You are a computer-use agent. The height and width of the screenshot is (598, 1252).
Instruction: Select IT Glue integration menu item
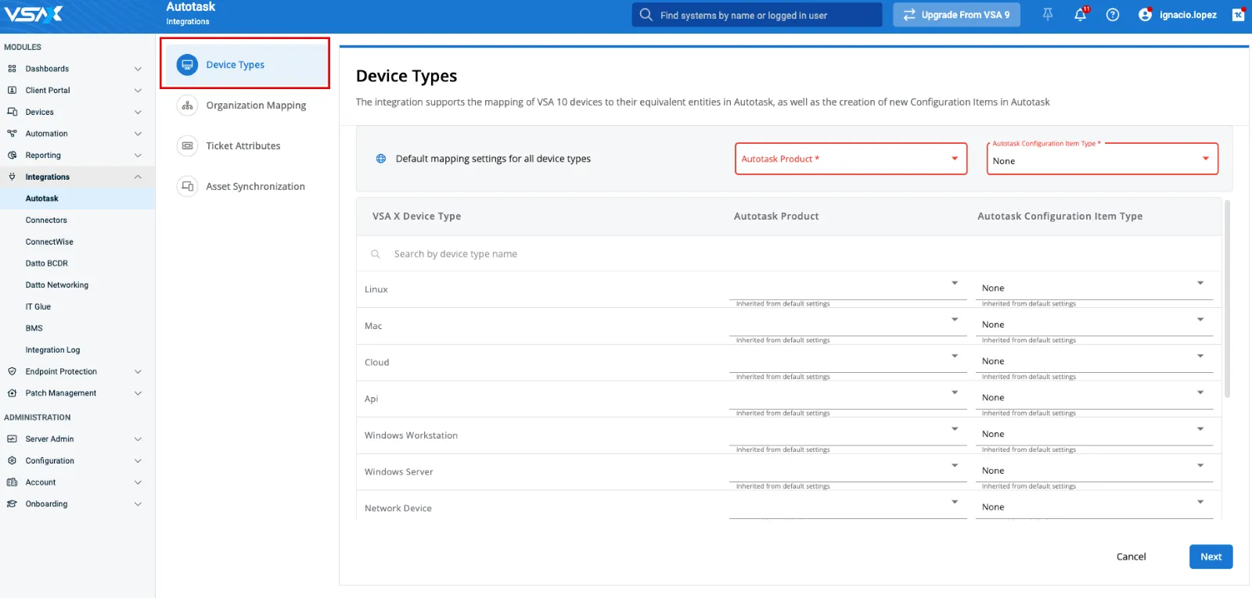(38, 307)
